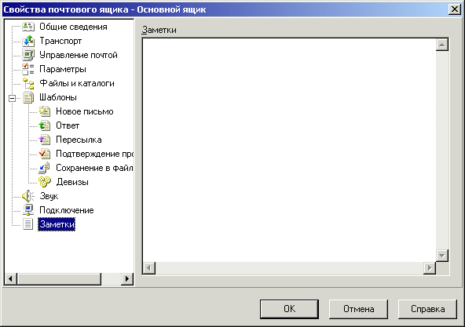Open Сохранение в файл template
This screenshot has width=465, height=327.
pyautogui.click(x=94, y=168)
